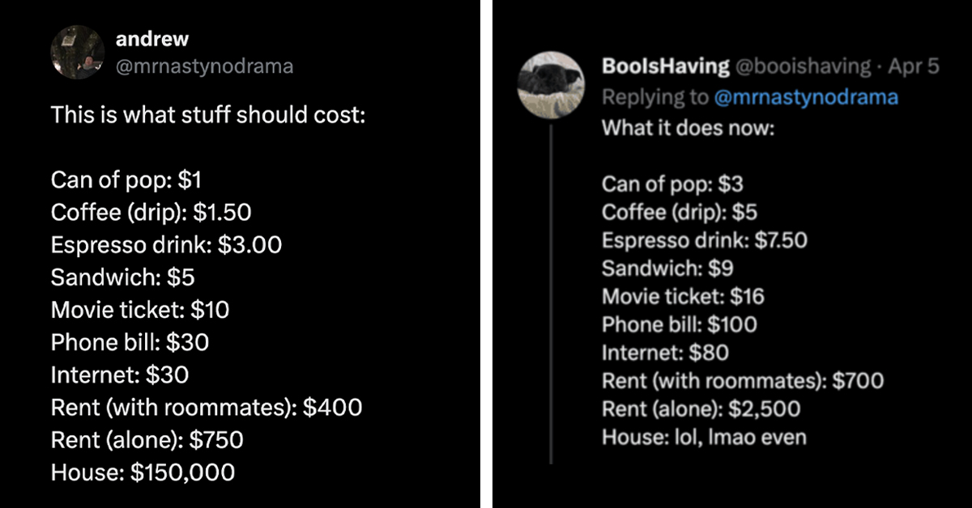Click the text "This is what stuff should cost:"
Image resolution: width=972 pixels, height=508 pixels.
(208, 115)
